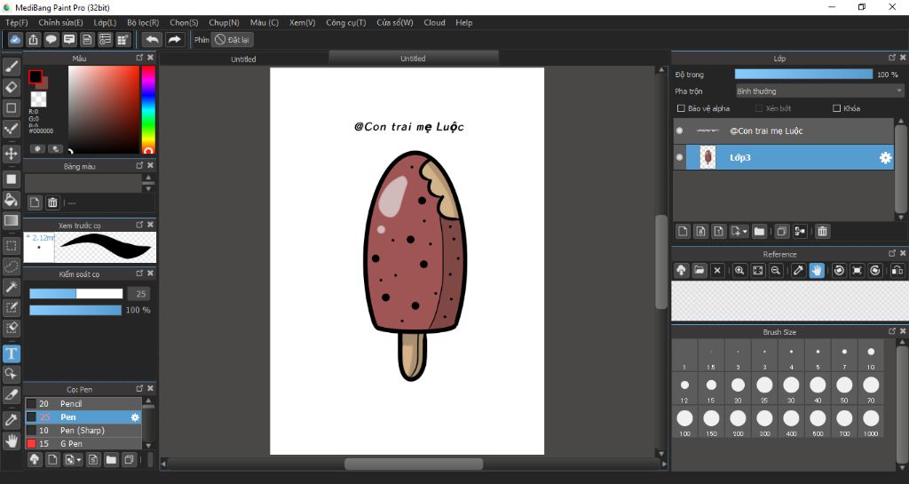Image resolution: width=909 pixels, height=484 pixels.
Task: Open the Lớp(L) menu
Action: (x=105, y=22)
